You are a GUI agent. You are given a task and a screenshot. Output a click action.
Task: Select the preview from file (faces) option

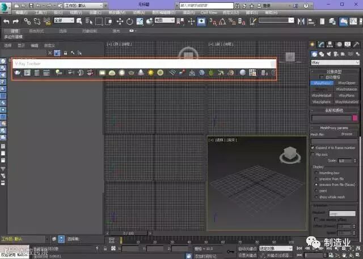coord(316,185)
